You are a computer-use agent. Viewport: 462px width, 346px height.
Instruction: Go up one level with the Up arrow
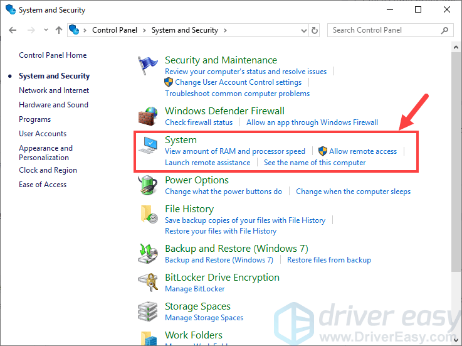59,30
